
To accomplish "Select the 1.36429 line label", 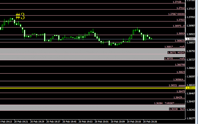I will pyautogui.click(x=179, y=97).
